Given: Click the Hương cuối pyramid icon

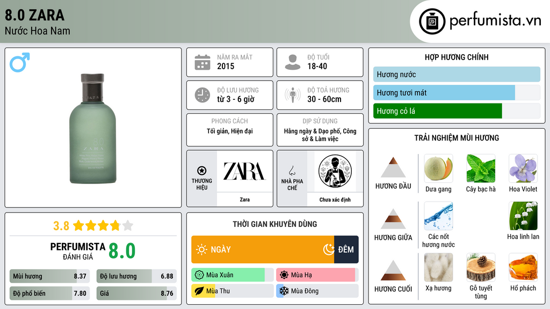Looking at the screenshot, I should 393,270.
